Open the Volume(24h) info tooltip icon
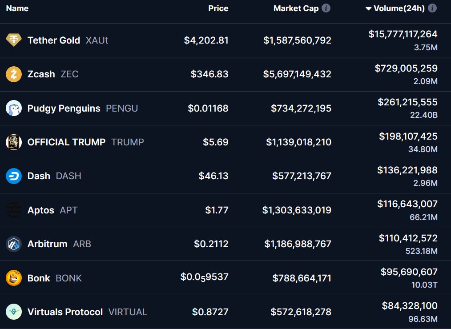 (x=432, y=8)
